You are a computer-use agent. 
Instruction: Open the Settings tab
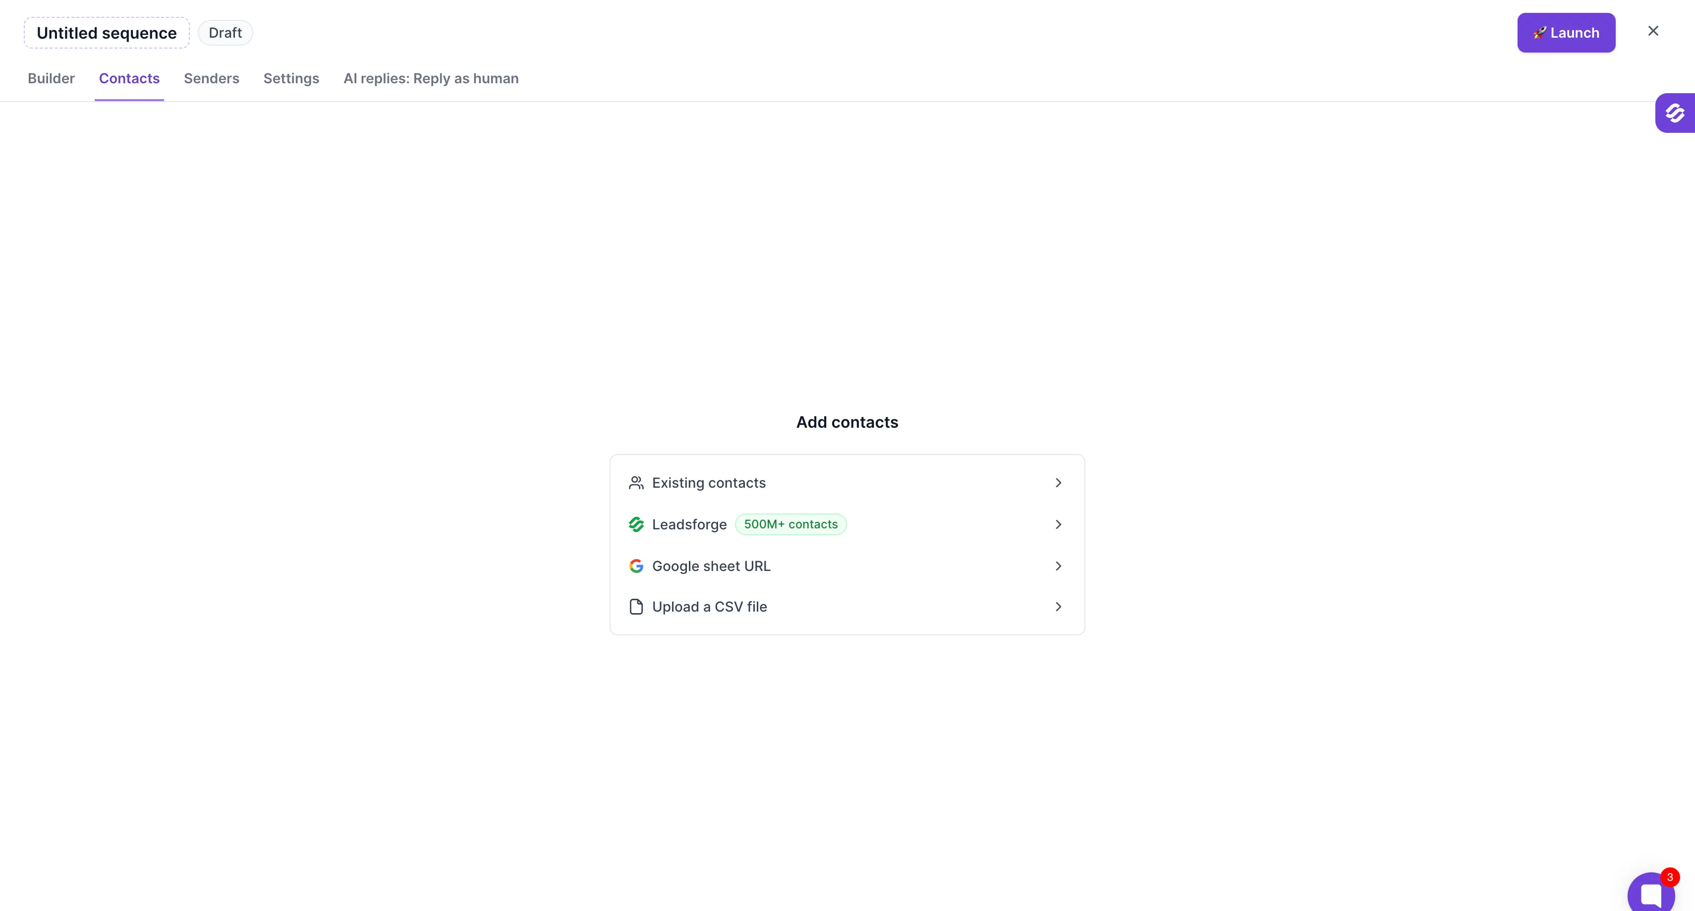coord(291,78)
